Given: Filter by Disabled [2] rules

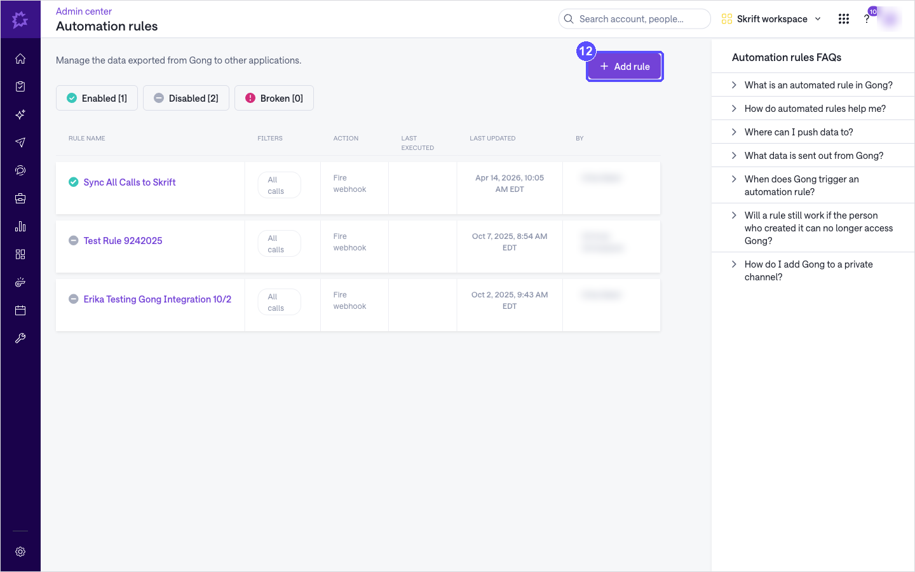Looking at the screenshot, I should 186,98.
